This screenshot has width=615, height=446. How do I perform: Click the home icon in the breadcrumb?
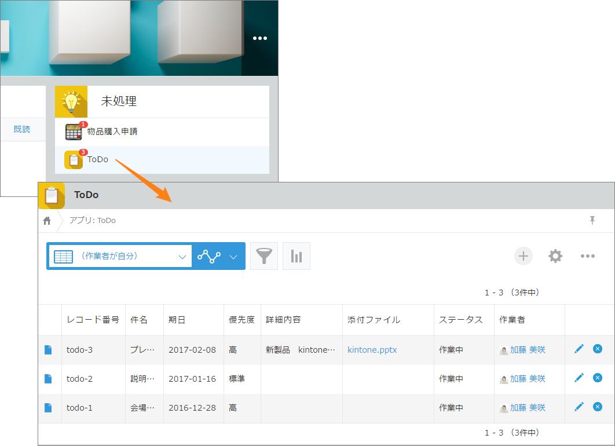coord(46,221)
